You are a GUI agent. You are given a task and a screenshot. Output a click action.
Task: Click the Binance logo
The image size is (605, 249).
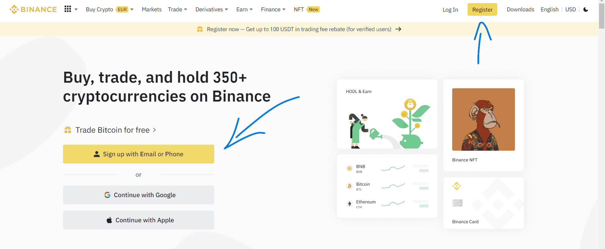[33, 9]
